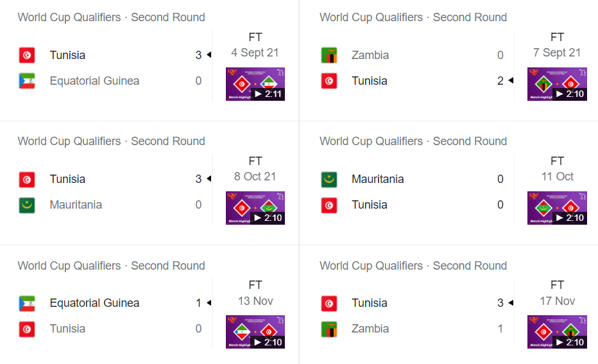This screenshot has width=598, height=364.
Task: Click Tunisia flag icon in 4 Sept match
Action: click(27, 55)
